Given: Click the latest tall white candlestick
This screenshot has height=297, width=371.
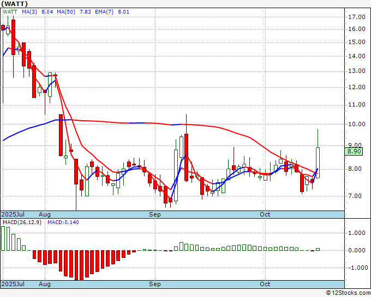Looking at the screenshot, I should (318, 162).
